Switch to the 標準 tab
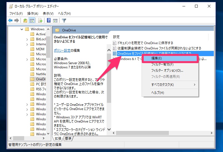The image size is (223, 152). pos(68,138)
